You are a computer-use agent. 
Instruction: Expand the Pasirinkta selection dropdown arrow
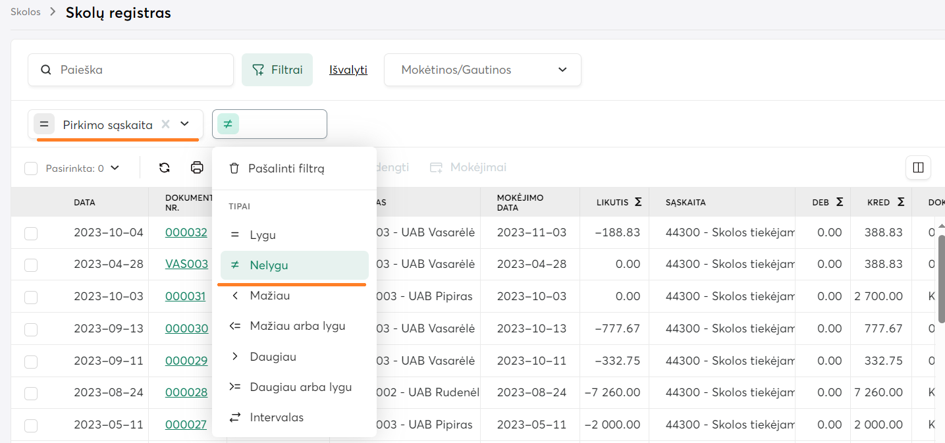coord(115,168)
